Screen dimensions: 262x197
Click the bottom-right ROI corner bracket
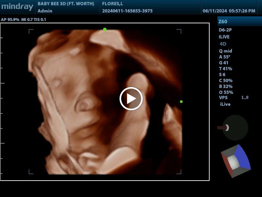click(x=179, y=172)
